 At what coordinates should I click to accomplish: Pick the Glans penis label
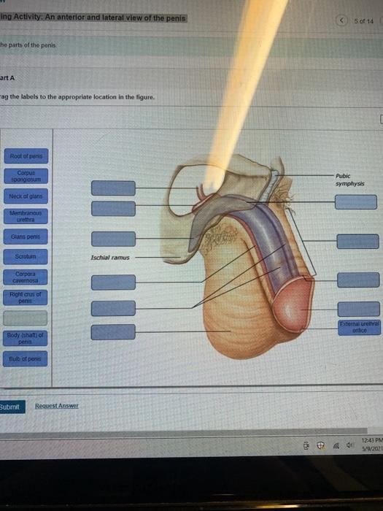(26, 237)
